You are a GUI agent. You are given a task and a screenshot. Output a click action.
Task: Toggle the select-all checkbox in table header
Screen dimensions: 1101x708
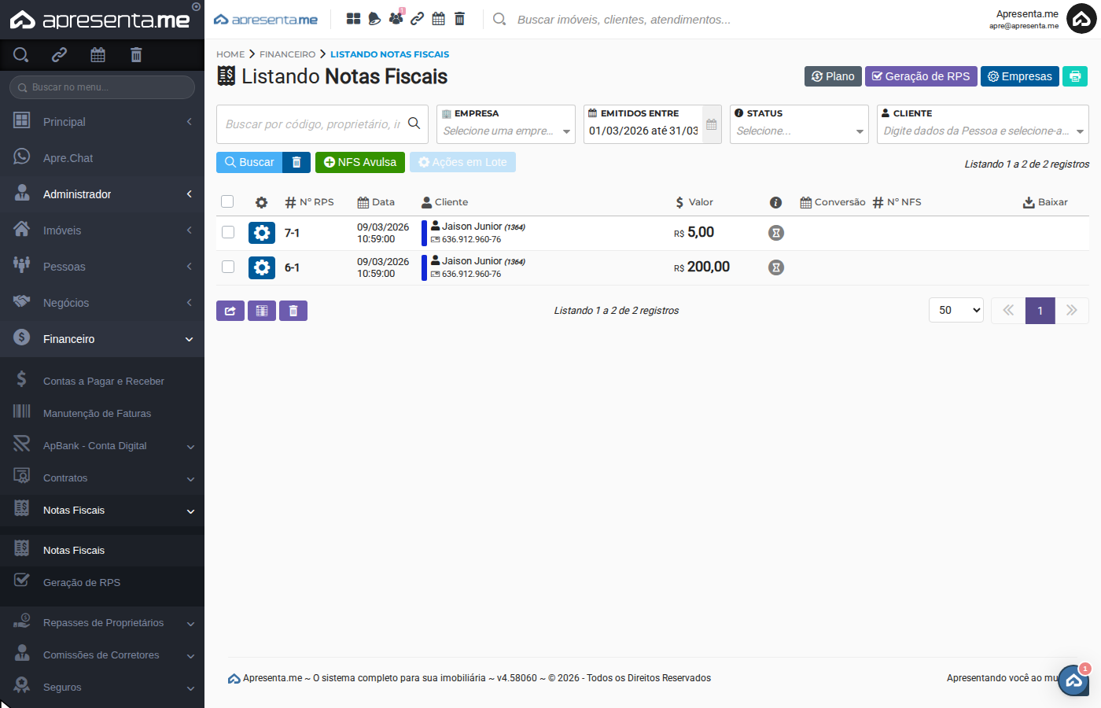227,201
